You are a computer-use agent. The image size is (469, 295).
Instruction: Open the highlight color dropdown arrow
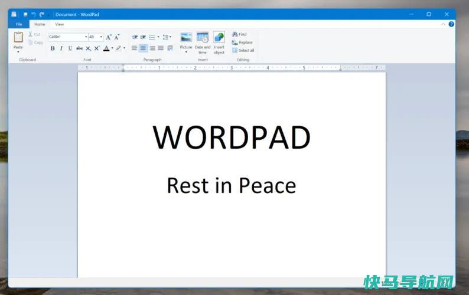click(125, 48)
